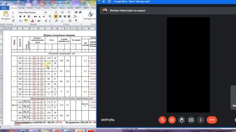Sort text with the A-Z sort icon
This screenshot has height=132, width=236.
(70, 21)
